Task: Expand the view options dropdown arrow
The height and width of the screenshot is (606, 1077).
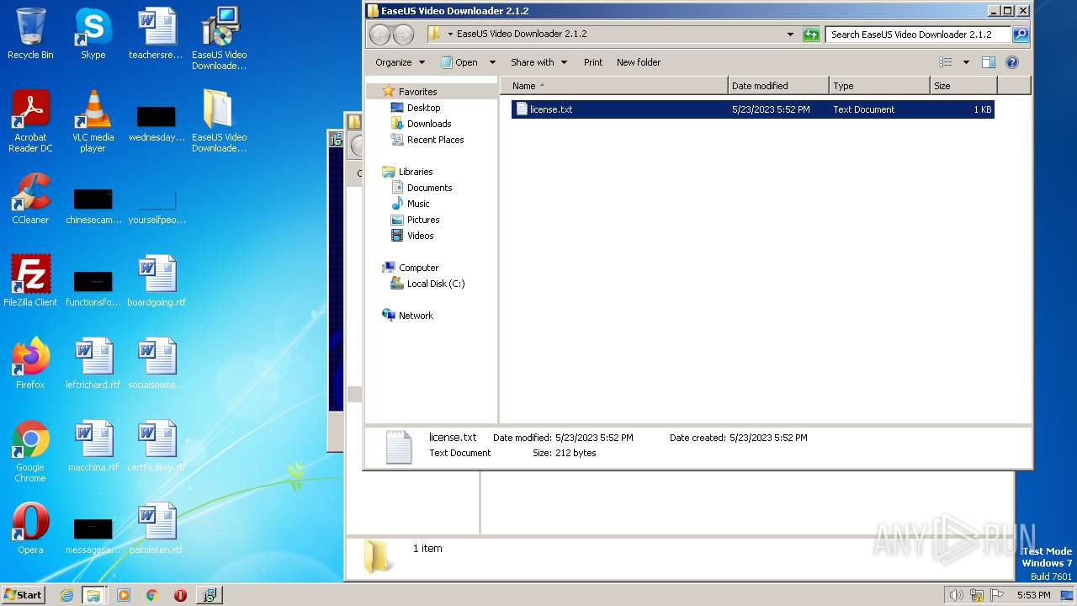Action: (x=966, y=62)
